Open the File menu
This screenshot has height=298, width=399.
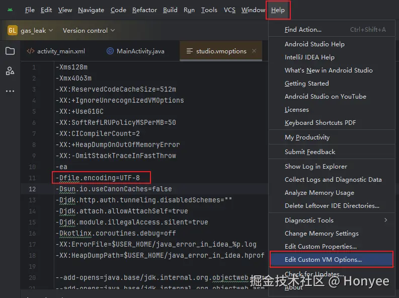click(30, 10)
